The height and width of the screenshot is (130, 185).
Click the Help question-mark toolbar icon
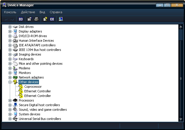coord(45,19)
